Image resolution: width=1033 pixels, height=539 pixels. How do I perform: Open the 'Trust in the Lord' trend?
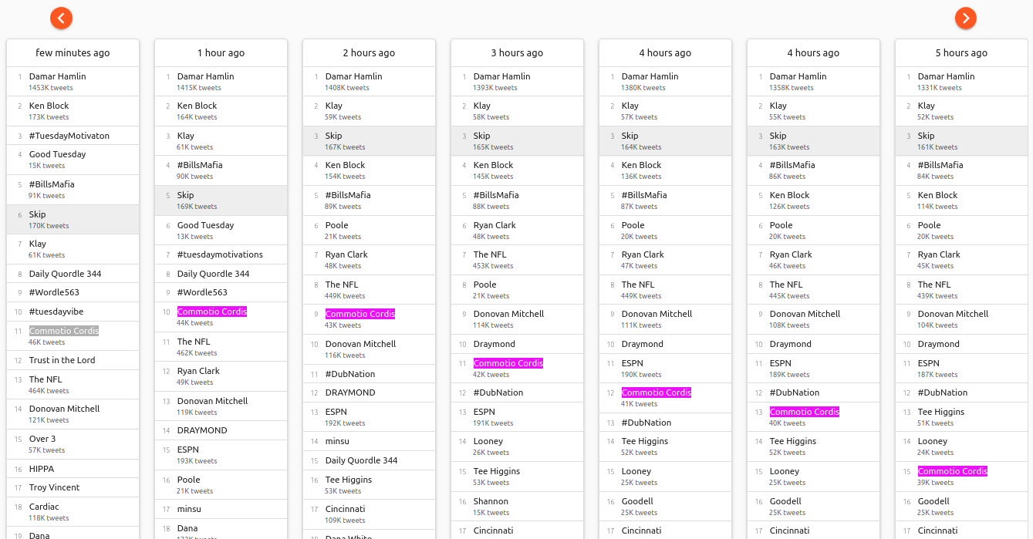tap(73, 360)
